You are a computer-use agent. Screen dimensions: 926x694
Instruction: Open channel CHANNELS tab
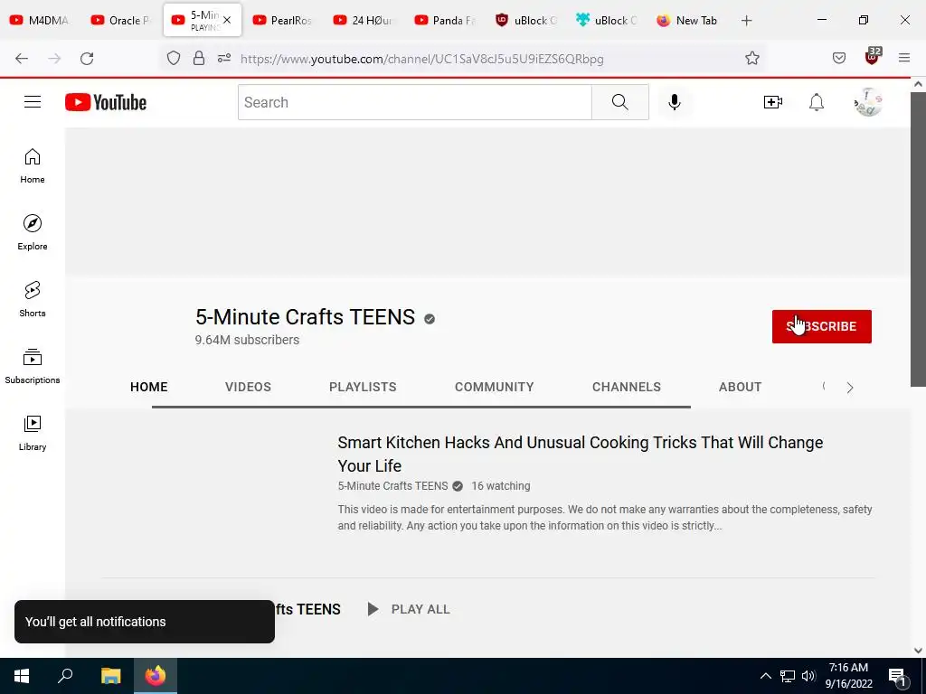click(x=627, y=387)
